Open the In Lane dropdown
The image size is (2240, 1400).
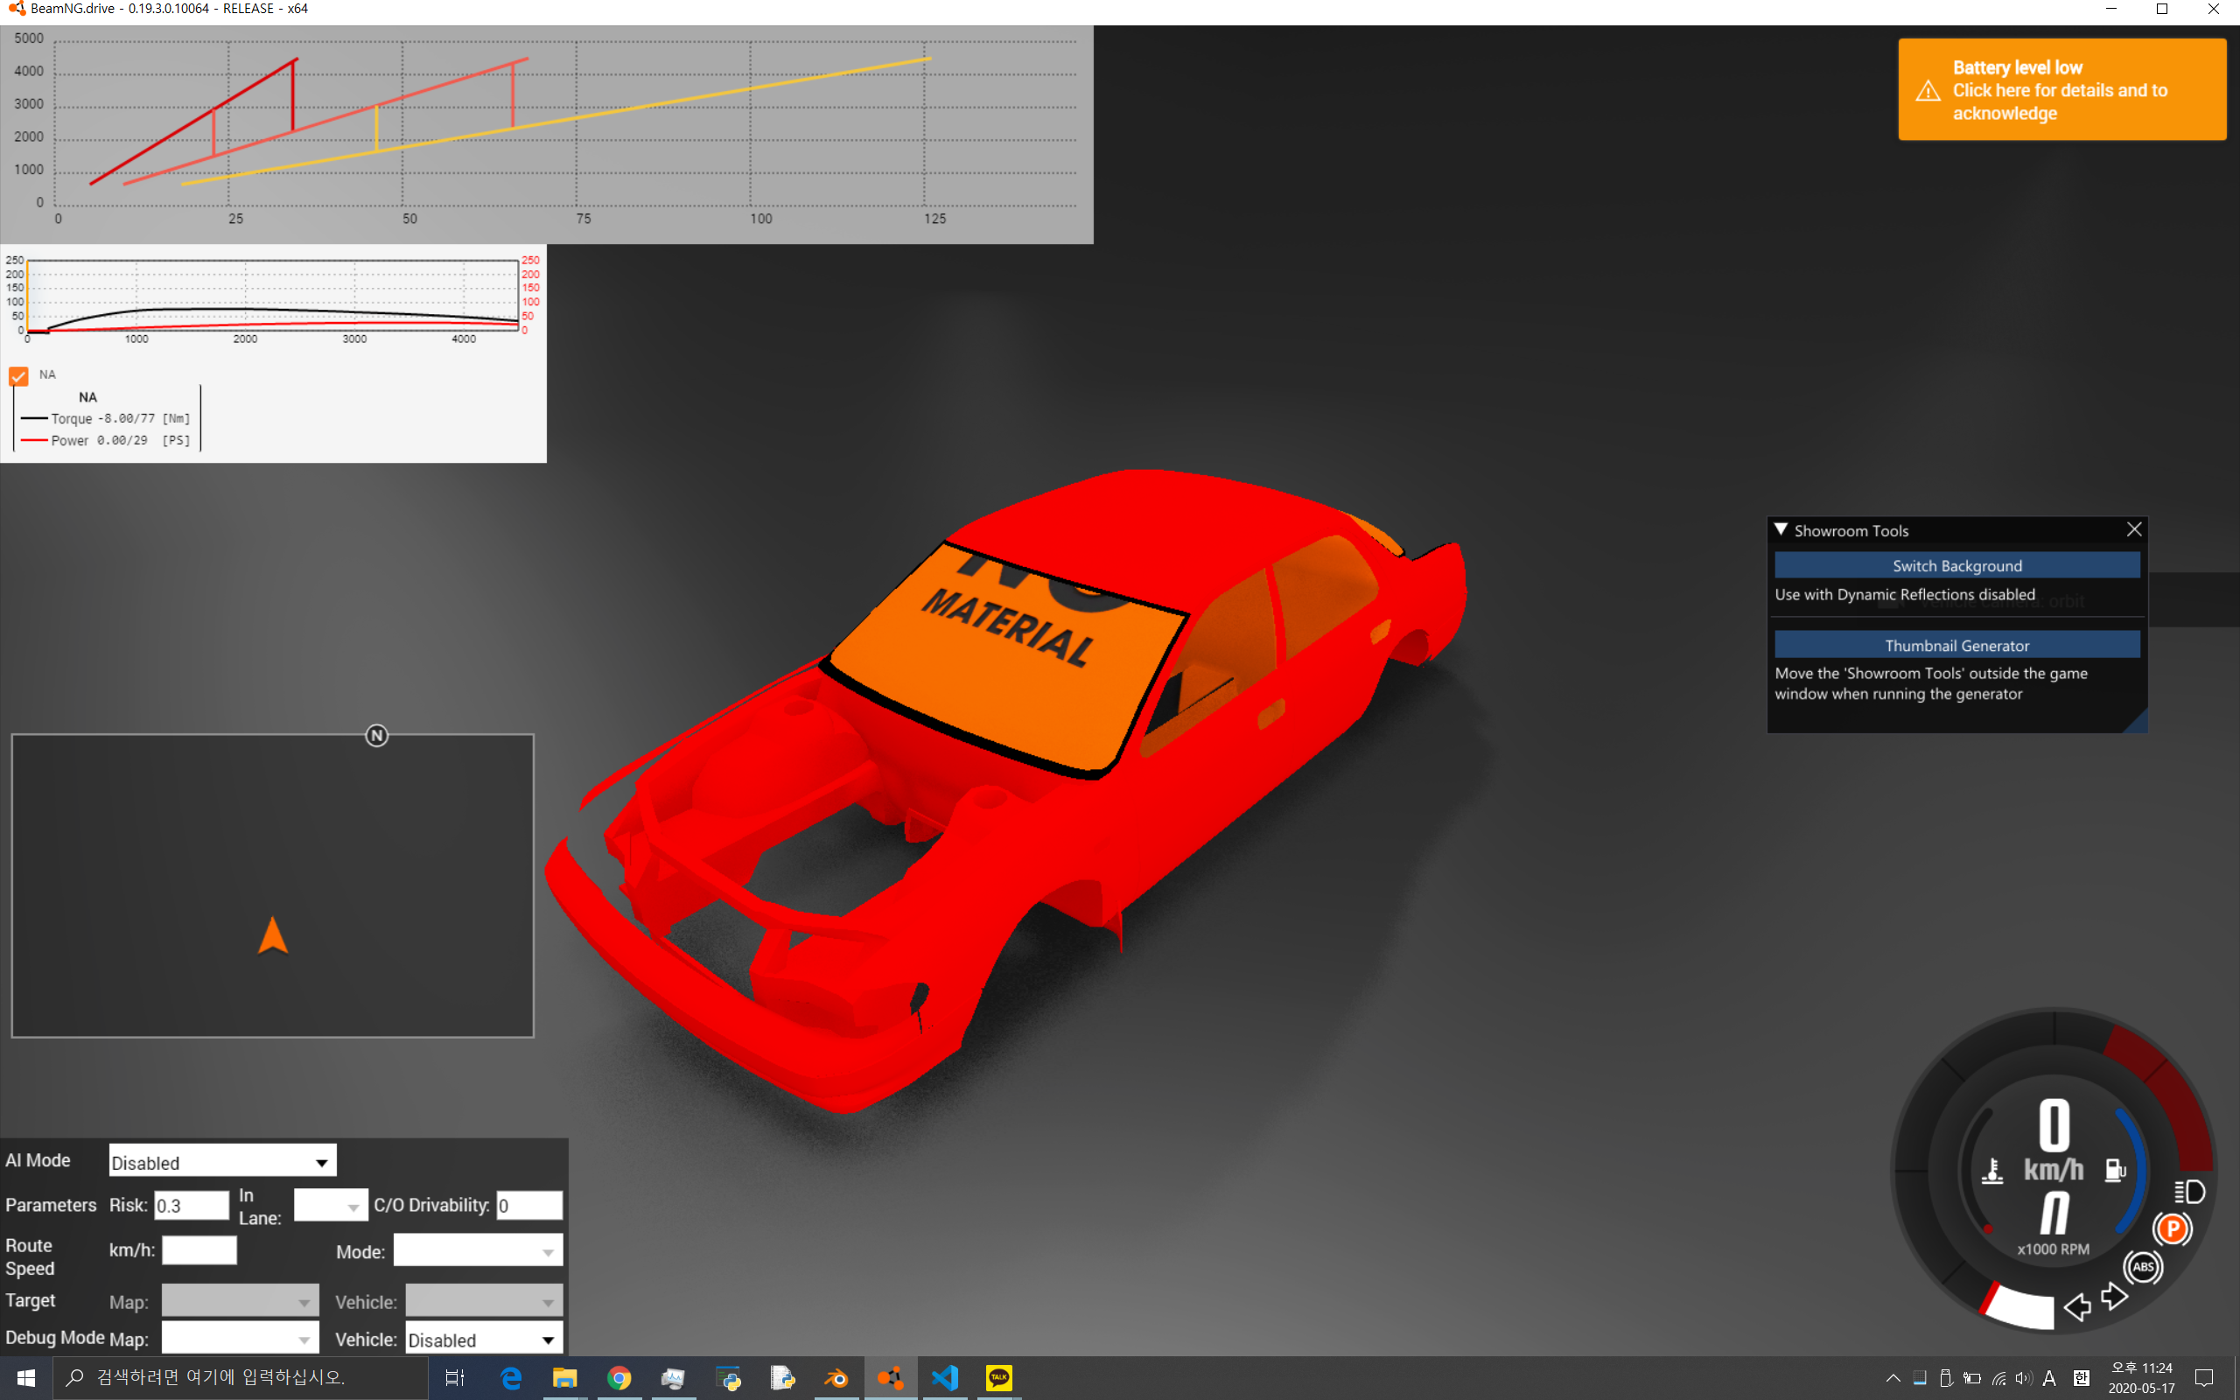pyautogui.click(x=331, y=1206)
